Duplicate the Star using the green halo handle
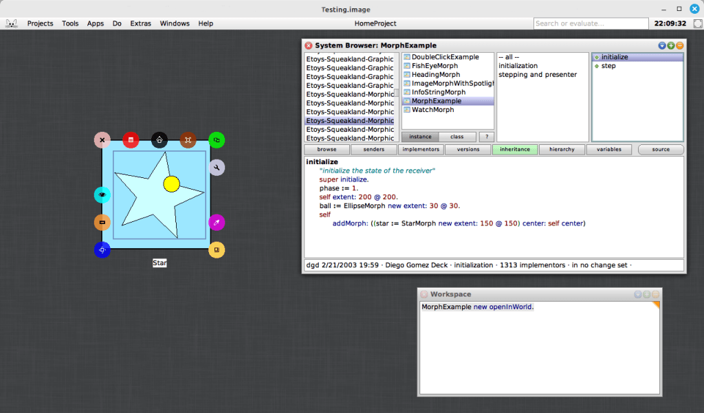The width and height of the screenshot is (704, 413). 217,139
